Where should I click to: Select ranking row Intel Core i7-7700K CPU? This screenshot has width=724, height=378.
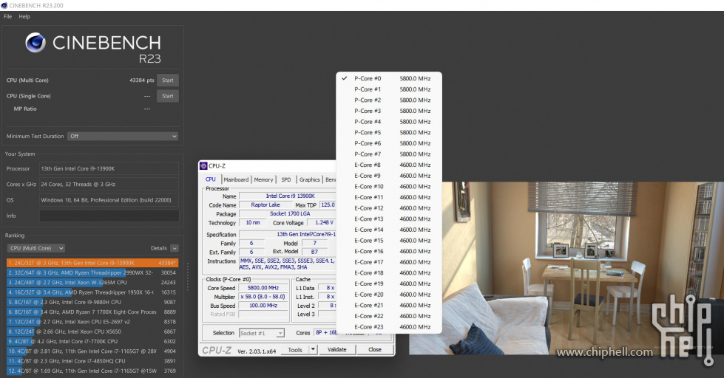(x=92, y=342)
